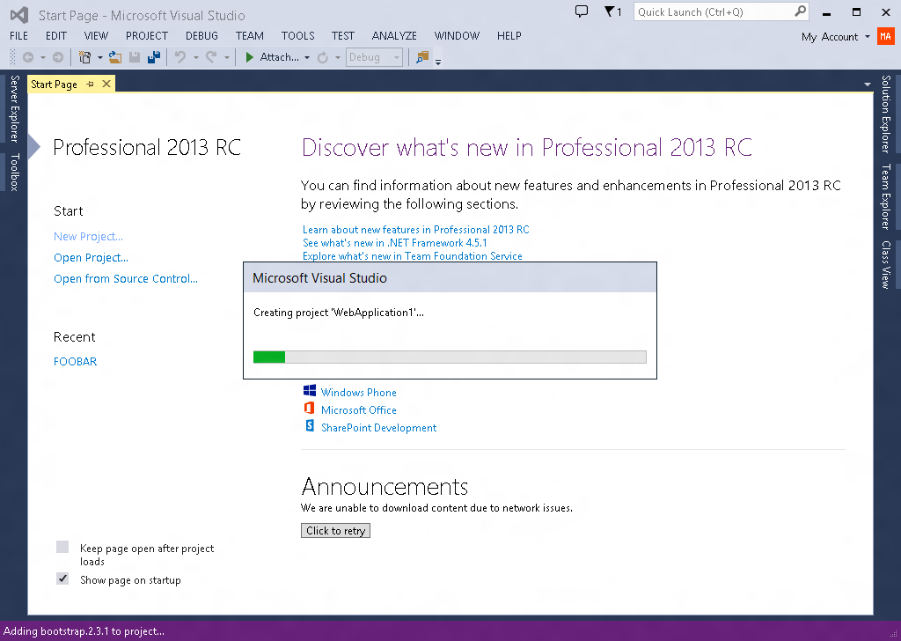Toggle Show page on startup checkbox
This screenshot has width=901, height=641.
click(62, 578)
